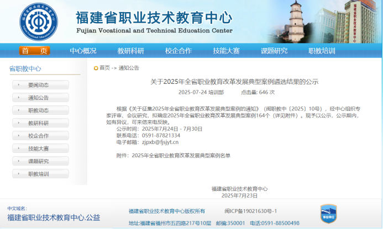Open 中心概况 in the top navigation
Viewport: 383px width, 229px height.
[x=83, y=51]
